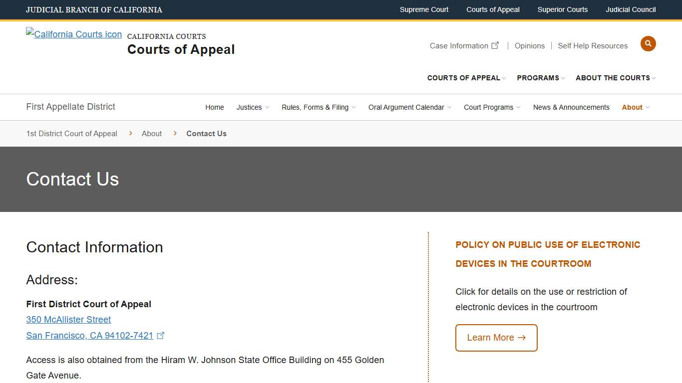
Task: Visit the Opinions link in the header
Action: tap(529, 45)
